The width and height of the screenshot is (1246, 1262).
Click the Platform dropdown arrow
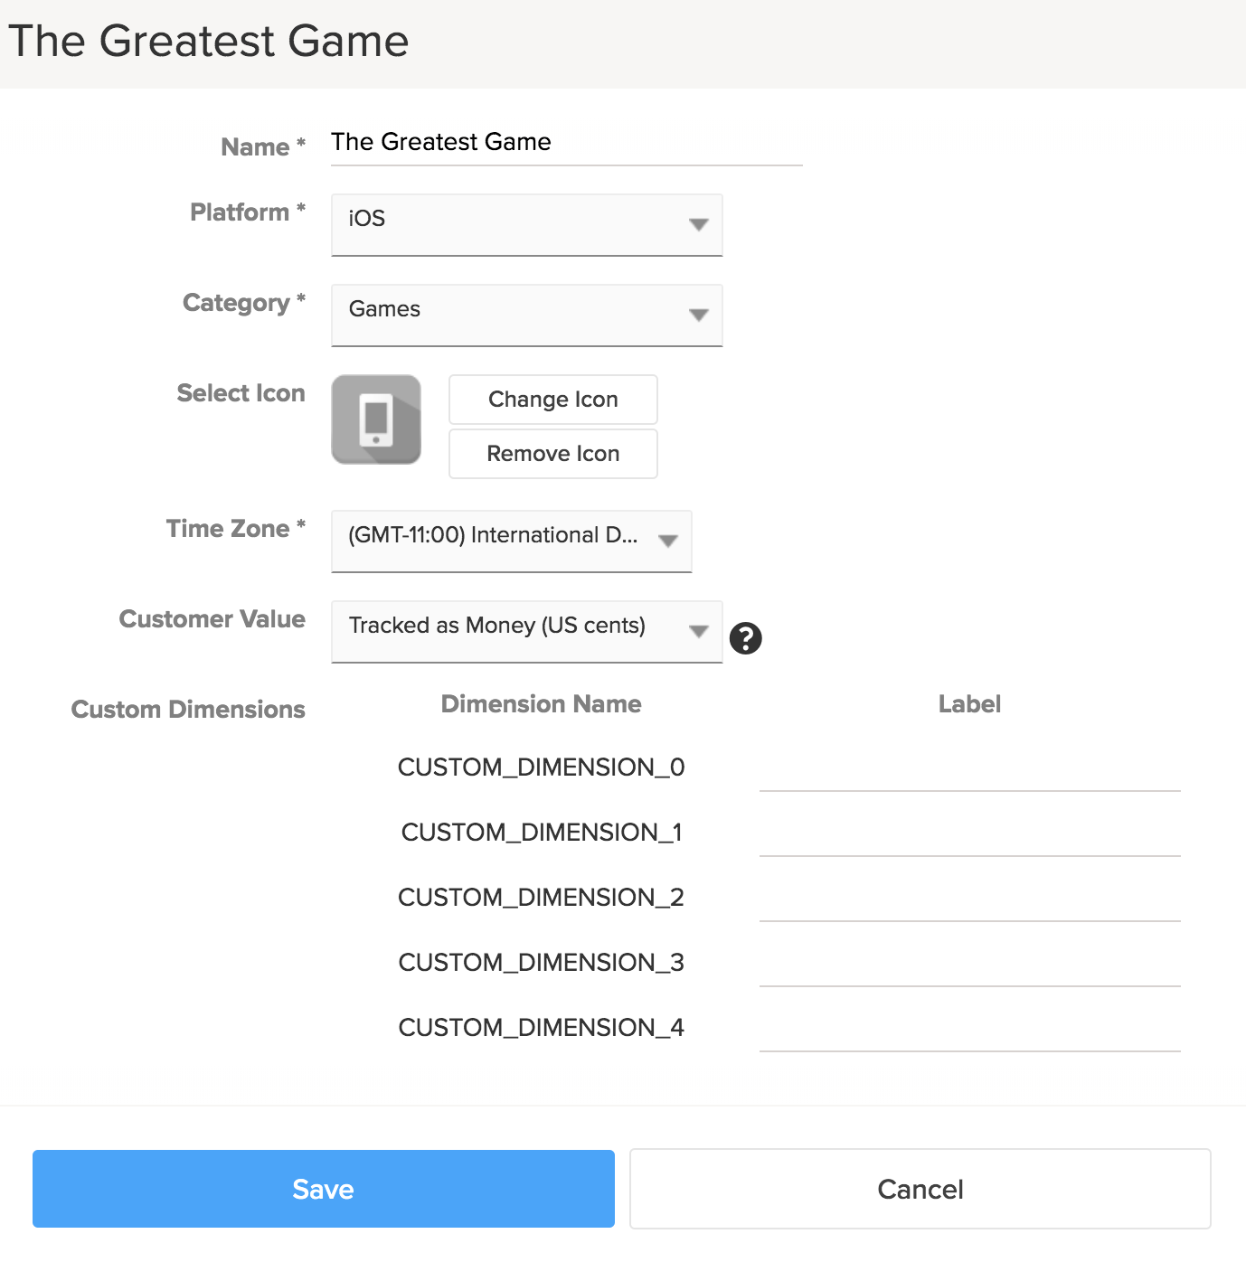[x=698, y=224]
